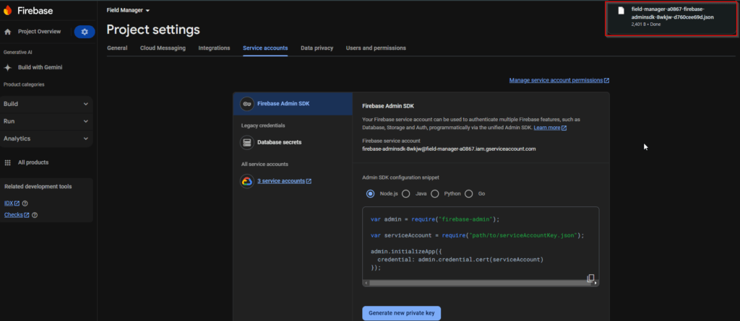Click Project Overview in sidebar
Viewport: 740px width, 321px height.
pos(39,32)
